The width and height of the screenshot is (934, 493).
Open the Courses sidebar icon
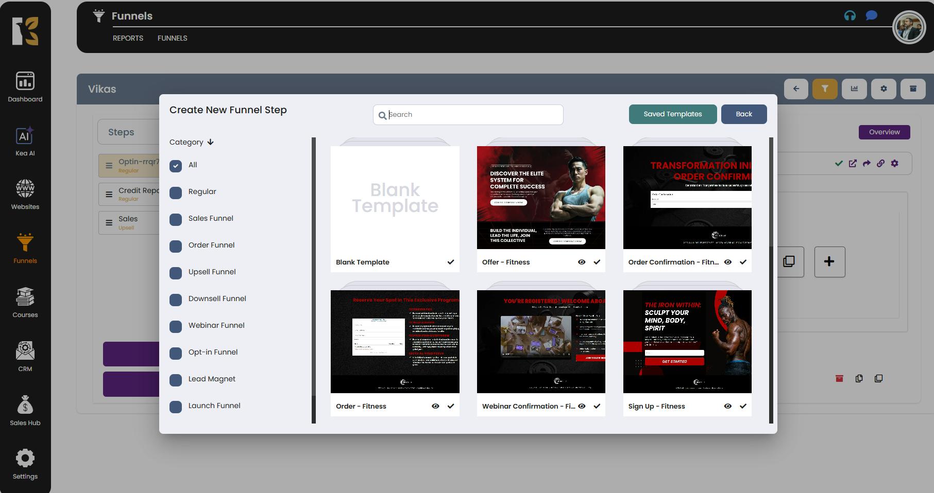pos(25,297)
